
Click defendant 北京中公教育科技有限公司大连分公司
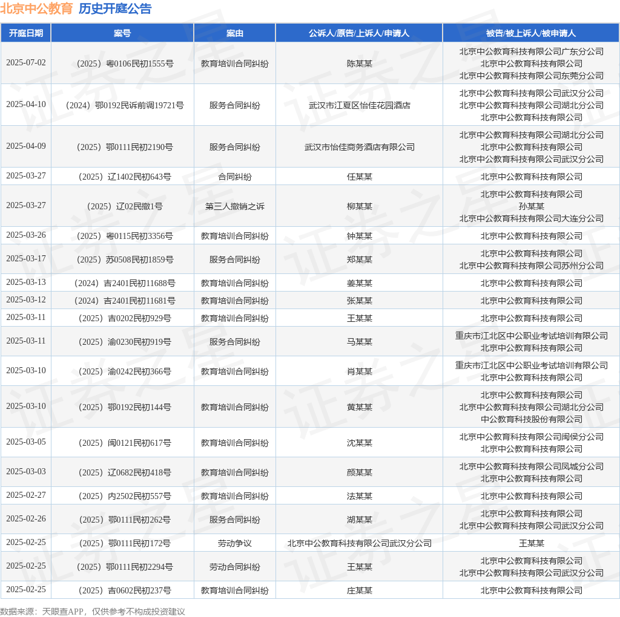point(532,218)
